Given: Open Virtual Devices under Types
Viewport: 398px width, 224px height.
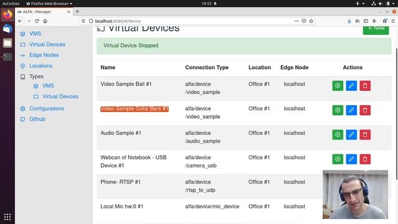Looking at the screenshot, I should pos(60,96).
